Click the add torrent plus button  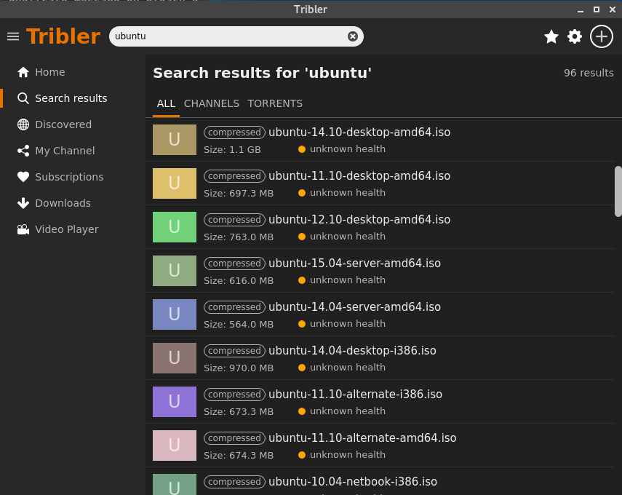pos(601,36)
